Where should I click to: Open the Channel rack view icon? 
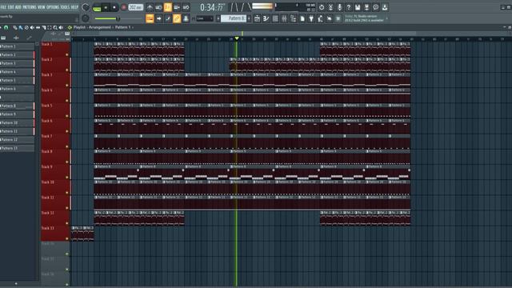(275, 18)
